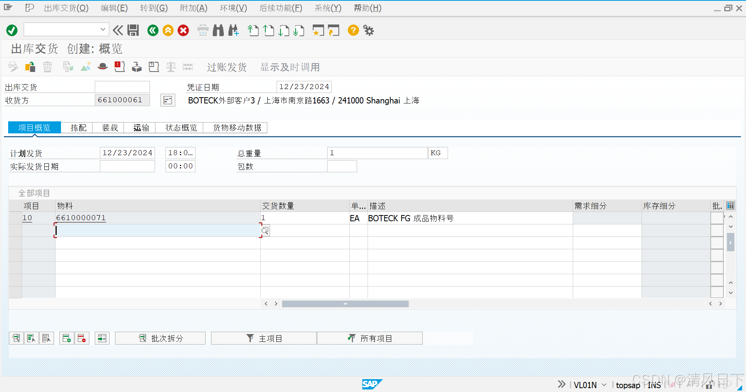
Task: Click the 主项目 filter button
Action: point(264,338)
